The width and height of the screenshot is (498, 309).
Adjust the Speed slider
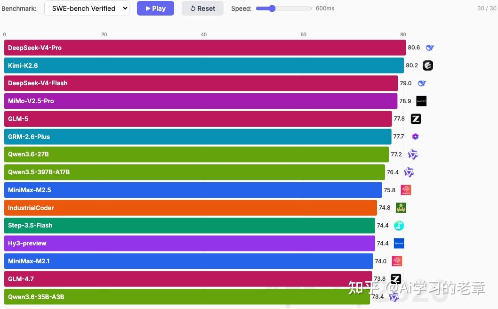point(284,8)
